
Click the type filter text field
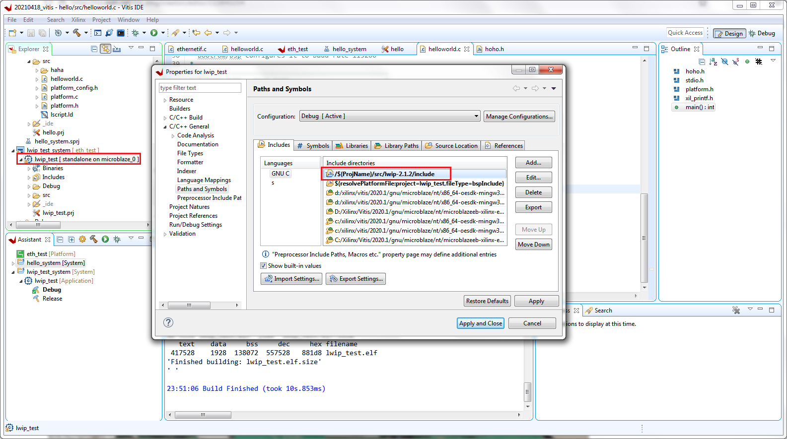200,88
